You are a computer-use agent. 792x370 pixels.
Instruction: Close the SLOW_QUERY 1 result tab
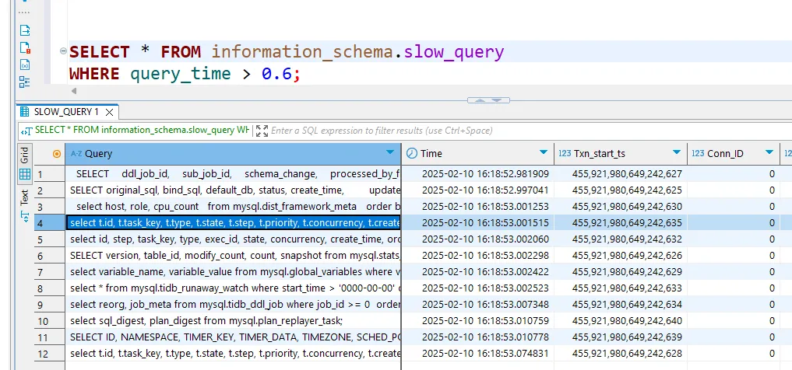click(110, 112)
